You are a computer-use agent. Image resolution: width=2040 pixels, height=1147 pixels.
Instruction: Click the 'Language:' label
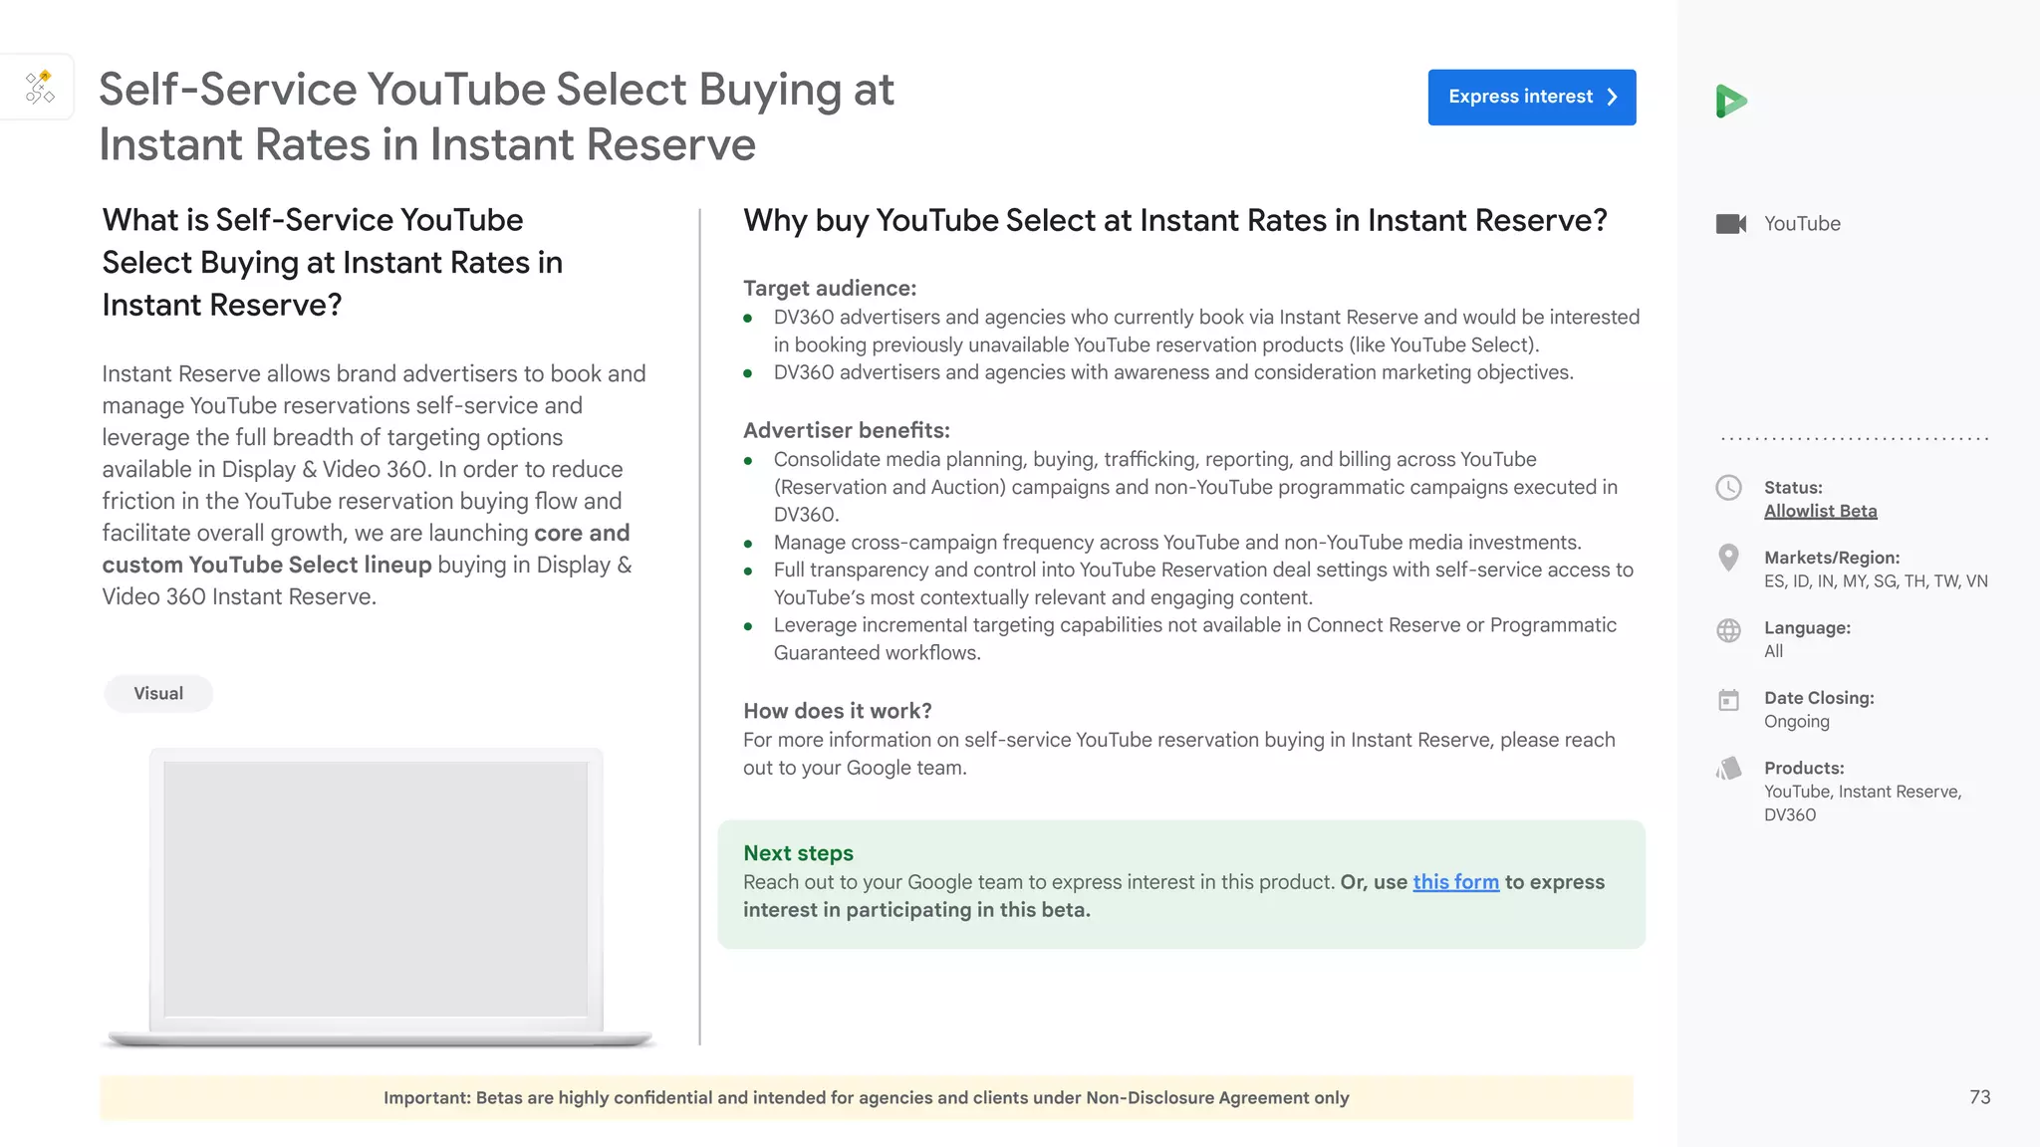click(1807, 628)
